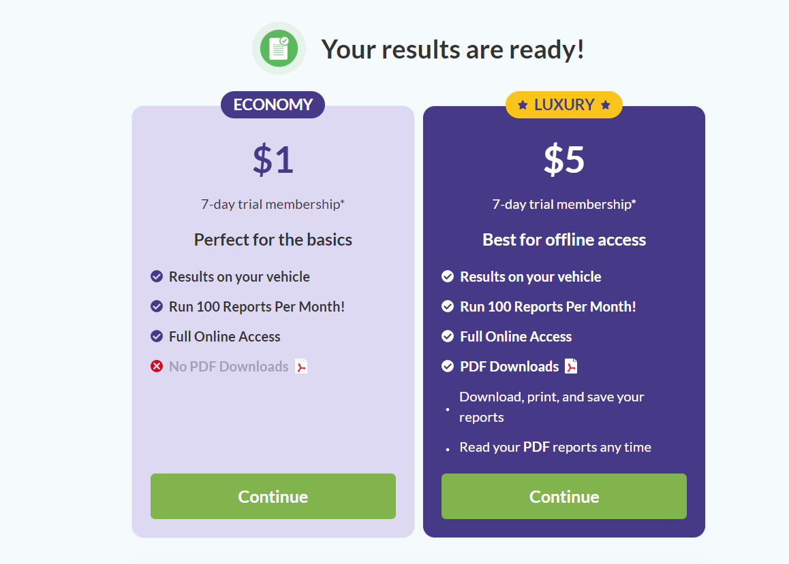Viewport: 789px width, 564px height.
Task: Select the ECONOMY plan badge
Action: pyautogui.click(x=273, y=105)
